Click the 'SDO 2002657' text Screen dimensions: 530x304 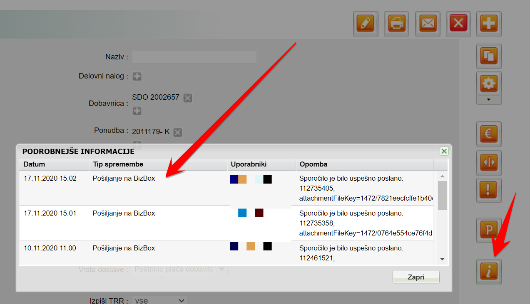click(156, 98)
